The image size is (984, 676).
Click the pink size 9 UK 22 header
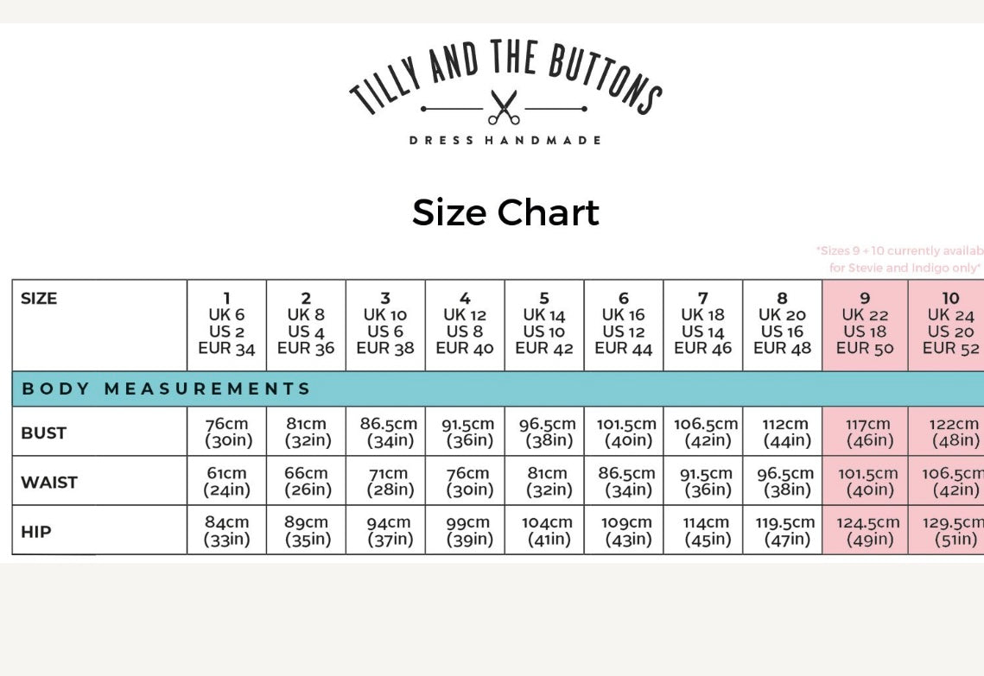point(865,325)
